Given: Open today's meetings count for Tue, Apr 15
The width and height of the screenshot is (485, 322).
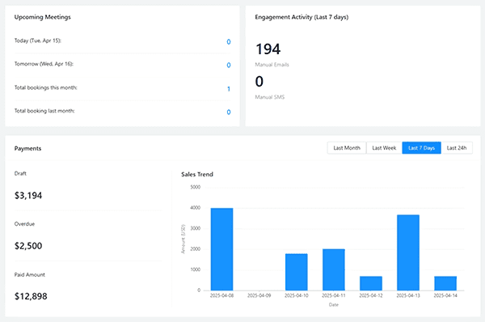Looking at the screenshot, I should pyautogui.click(x=229, y=42).
